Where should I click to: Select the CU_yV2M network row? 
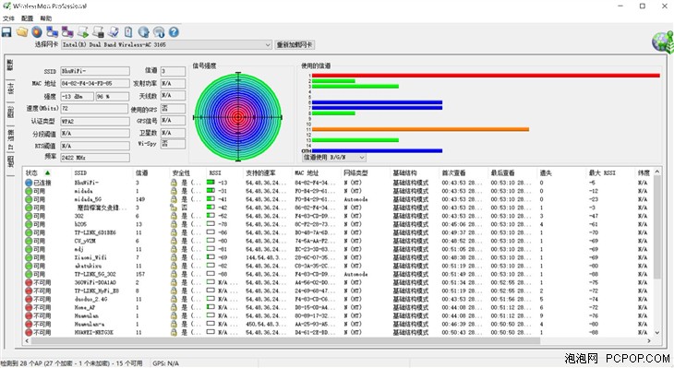click(338, 241)
